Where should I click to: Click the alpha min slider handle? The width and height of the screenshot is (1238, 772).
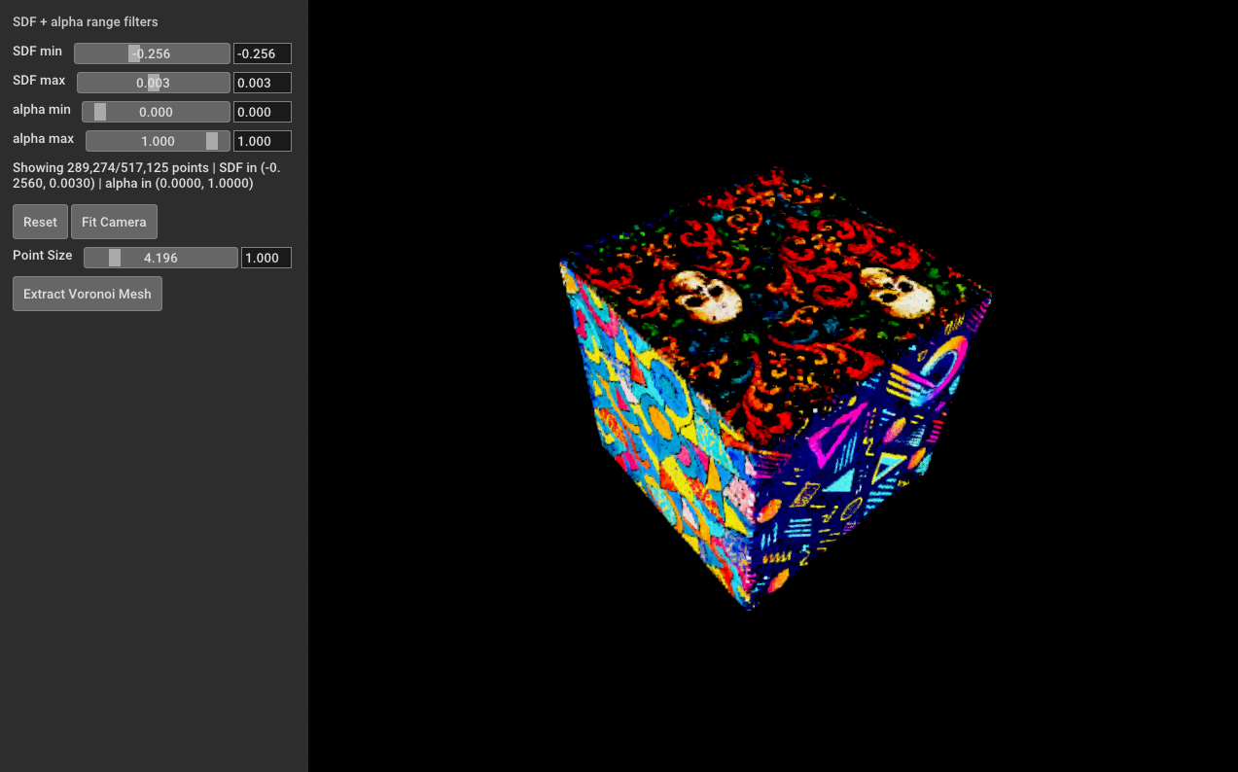coord(101,111)
